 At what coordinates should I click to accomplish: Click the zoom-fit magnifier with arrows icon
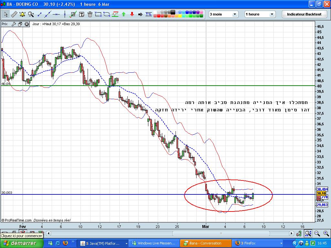click(x=308, y=233)
